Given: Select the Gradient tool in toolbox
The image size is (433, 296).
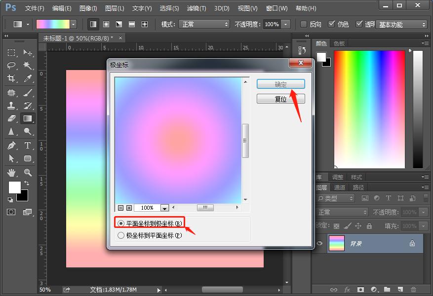Looking at the screenshot, I should [28, 118].
